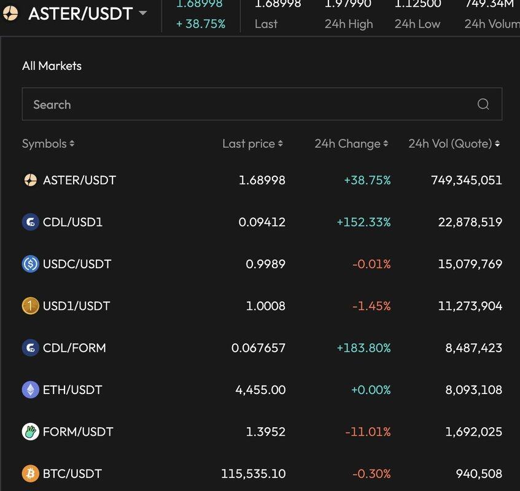Focus the market Search field
520x491 pixels.
[x=262, y=104]
